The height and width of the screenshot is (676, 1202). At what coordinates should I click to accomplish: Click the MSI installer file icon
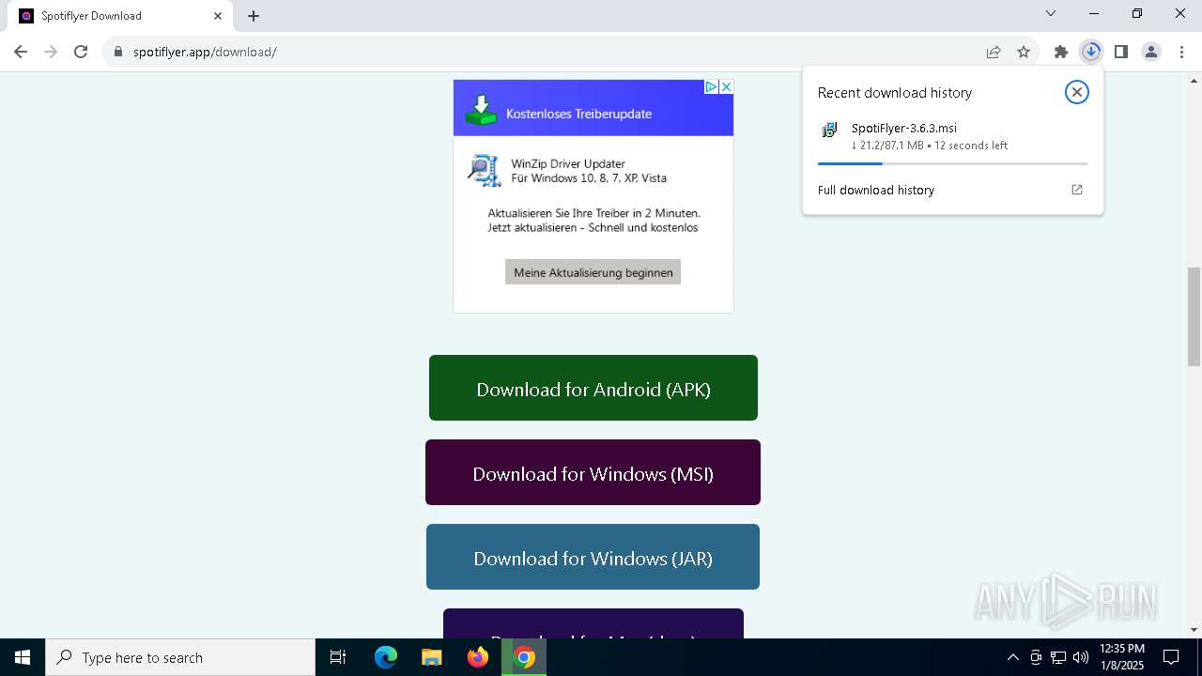pos(829,130)
